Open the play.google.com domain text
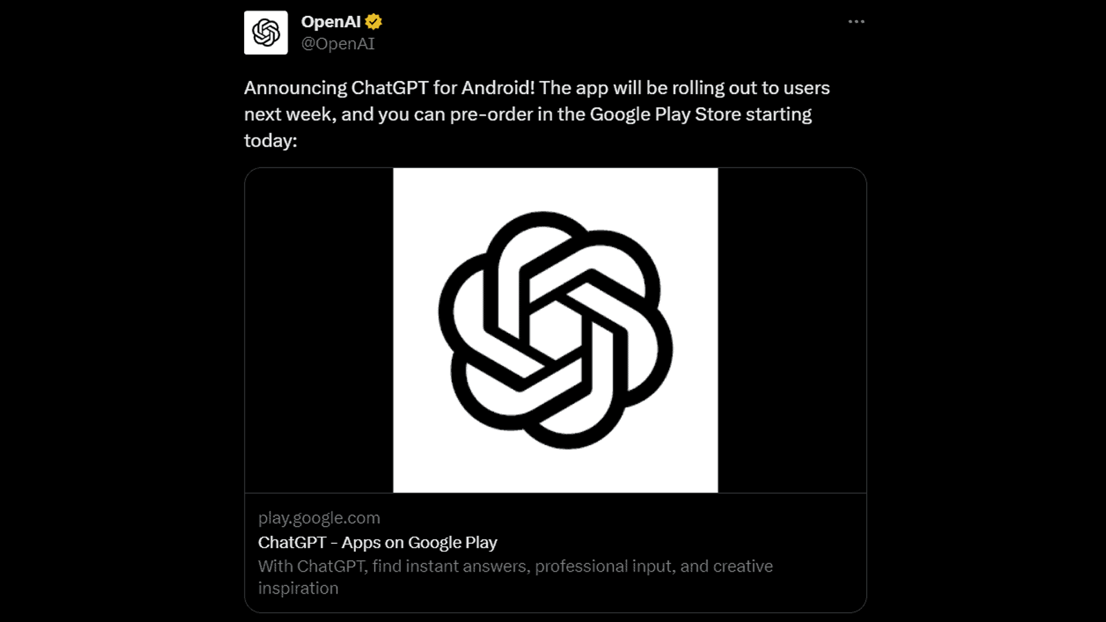1106x622 pixels. [x=319, y=518]
